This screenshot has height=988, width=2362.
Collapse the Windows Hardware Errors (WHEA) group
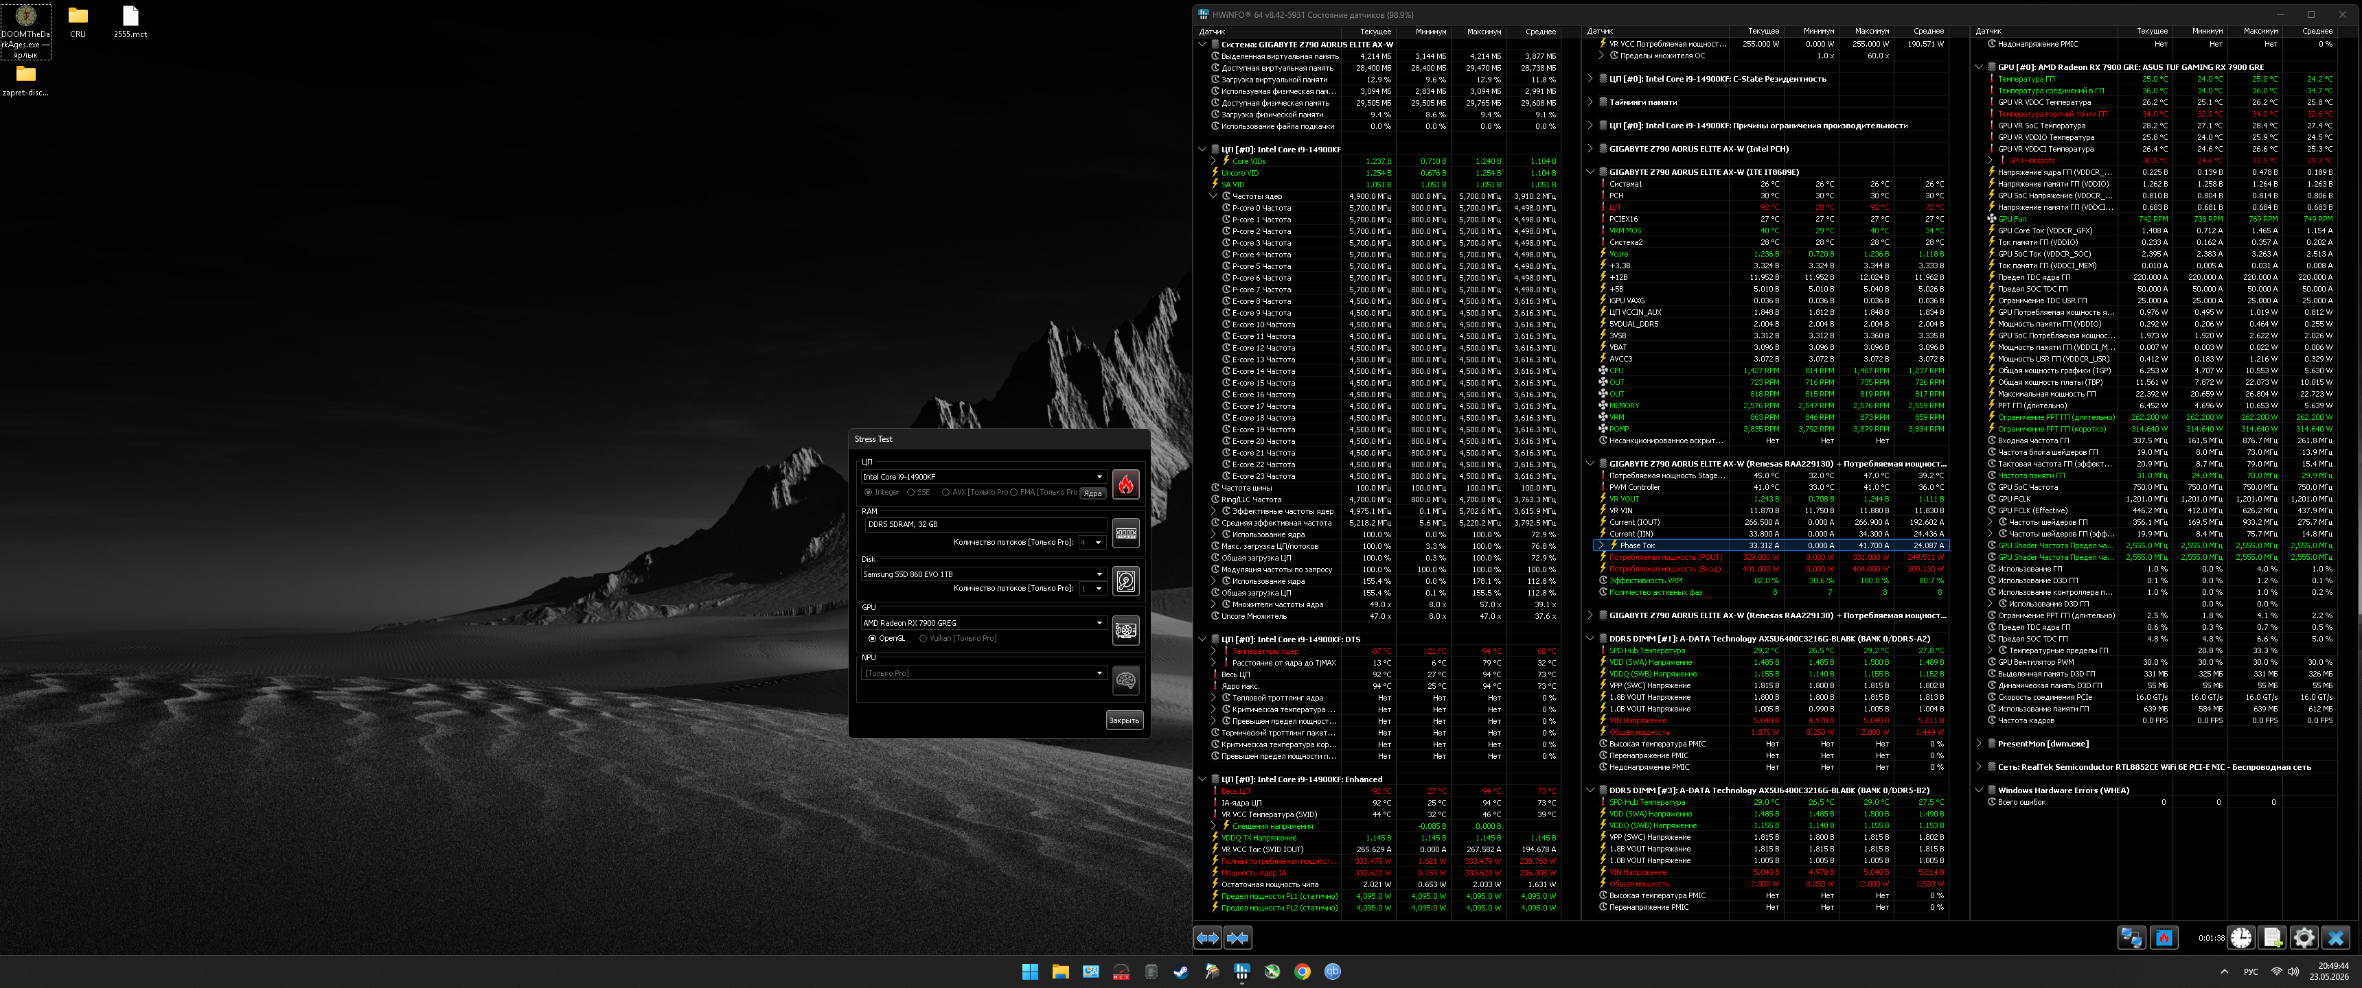click(1980, 791)
